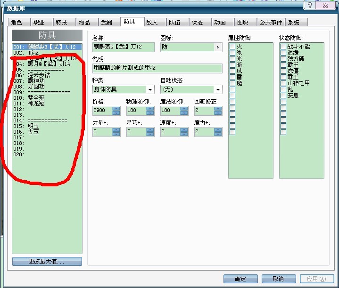Increase the 灵巧+ value
Screen dimensions: 339x288
coord(150,130)
